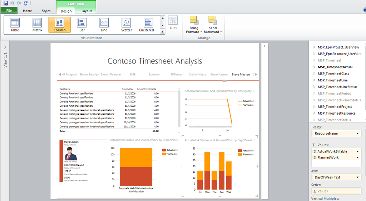Screen dimensions: 366x201
Task: Click the ActualWorkBillable column header
Action: (146, 89)
